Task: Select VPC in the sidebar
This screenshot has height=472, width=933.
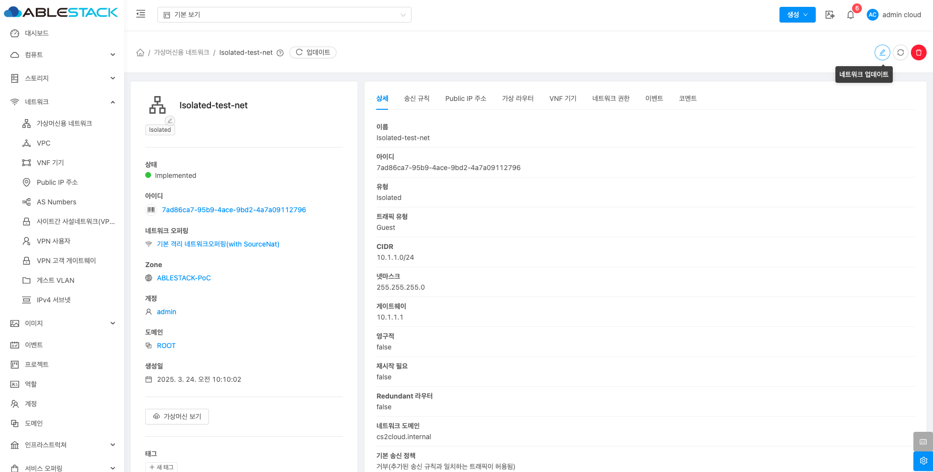Action: click(x=44, y=143)
